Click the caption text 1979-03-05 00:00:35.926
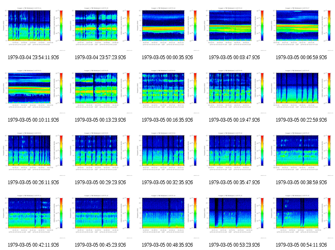This screenshot has height=250, width=335. 167,57
